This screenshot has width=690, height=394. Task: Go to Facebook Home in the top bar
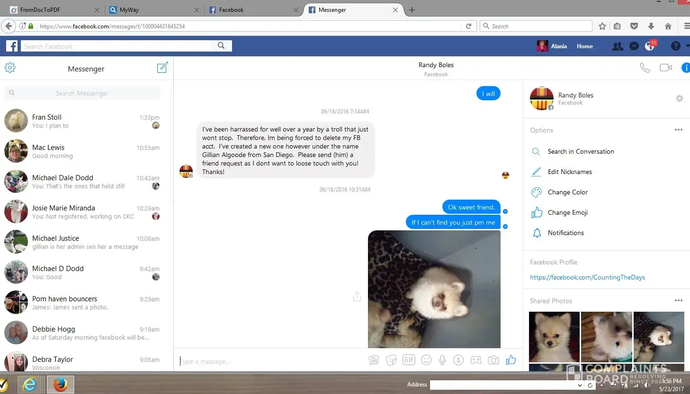(585, 46)
